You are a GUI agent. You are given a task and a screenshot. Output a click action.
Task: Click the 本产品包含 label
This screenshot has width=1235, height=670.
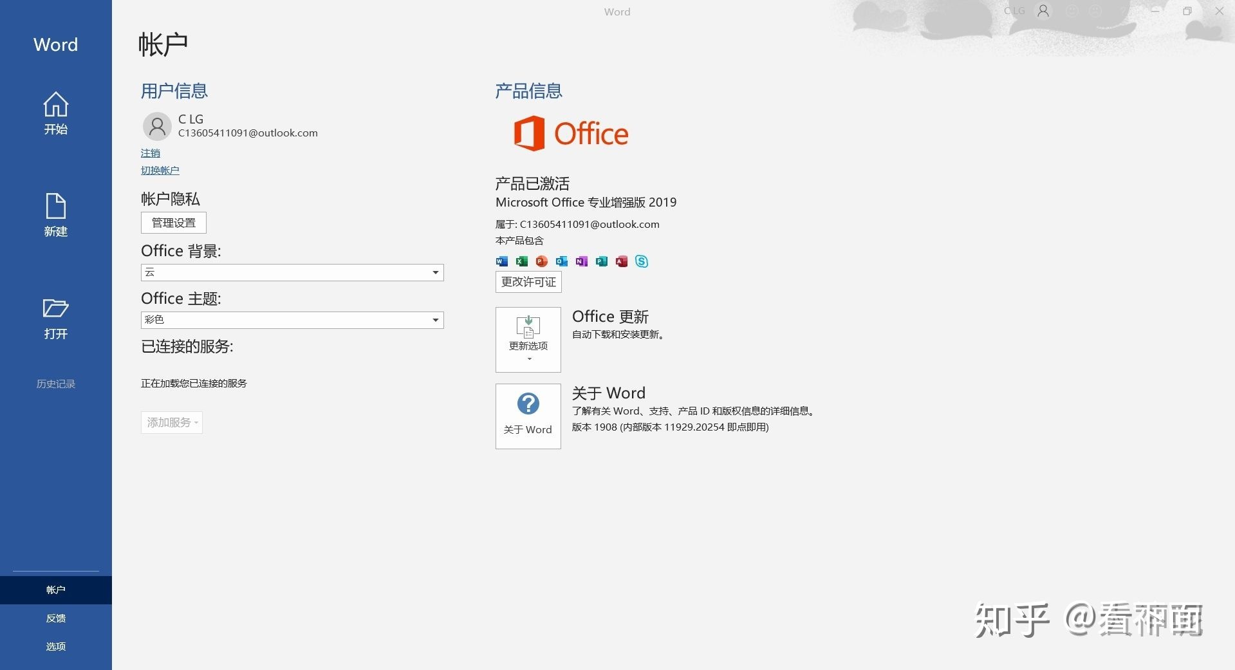click(x=519, y=241)
